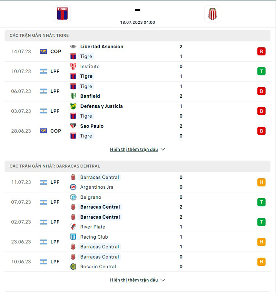Expand more Barracas Central matches with the chevron
276x292 pixels.
(163, 280)
